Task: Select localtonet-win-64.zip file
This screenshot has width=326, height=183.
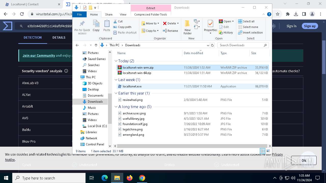Action: (193, 73)
